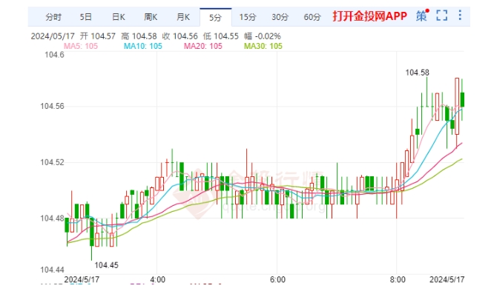Click the MA5: 105 legend label
This screenshot has width=494, height=297.
pos(81,46)
